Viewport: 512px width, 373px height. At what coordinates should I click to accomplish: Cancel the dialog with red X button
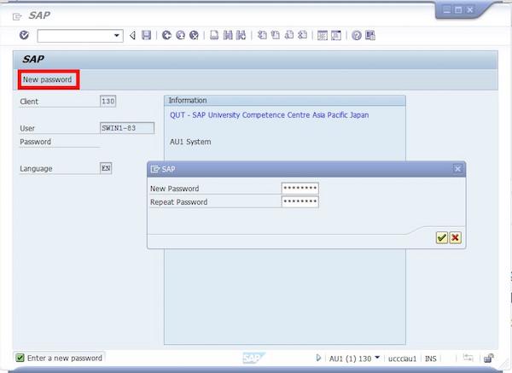[455, 237]
